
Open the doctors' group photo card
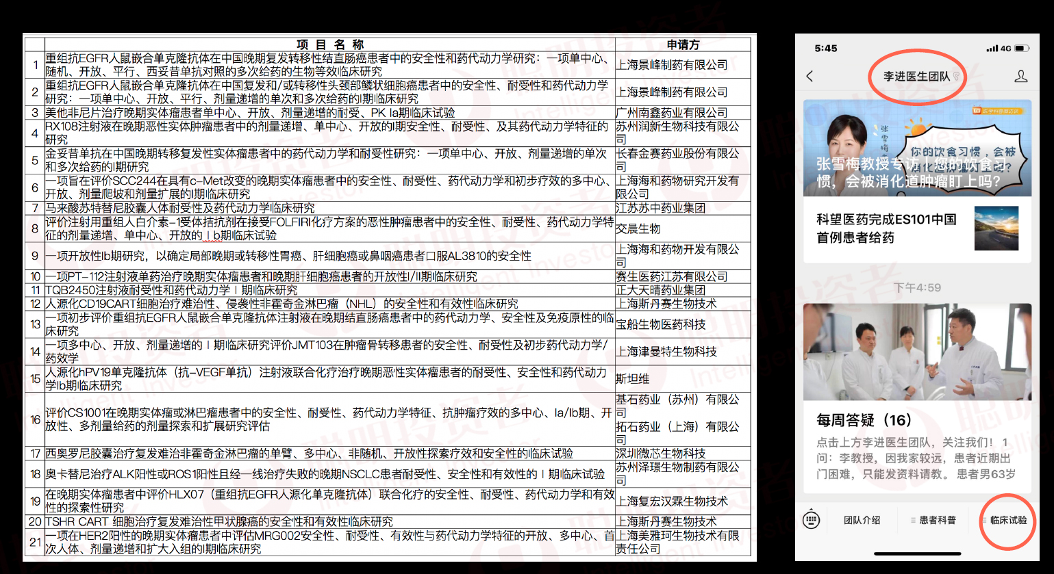point(917,352)
